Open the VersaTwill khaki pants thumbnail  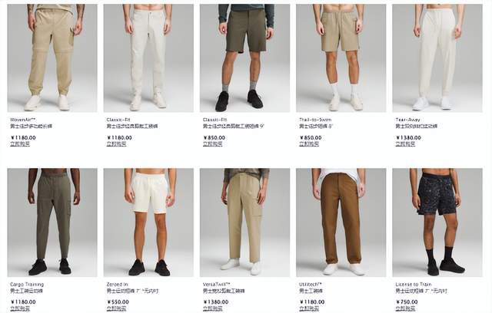(244, 222)
